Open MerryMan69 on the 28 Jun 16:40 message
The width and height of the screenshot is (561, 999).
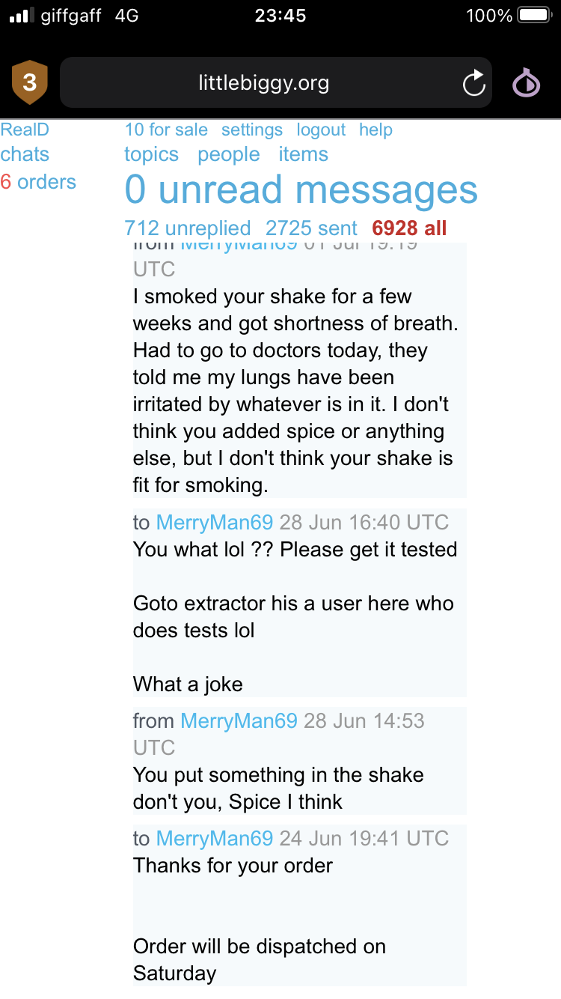215,522
